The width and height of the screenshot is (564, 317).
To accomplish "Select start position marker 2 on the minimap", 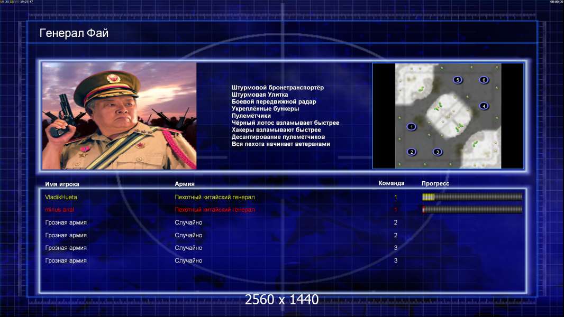I will coord(412,152).
